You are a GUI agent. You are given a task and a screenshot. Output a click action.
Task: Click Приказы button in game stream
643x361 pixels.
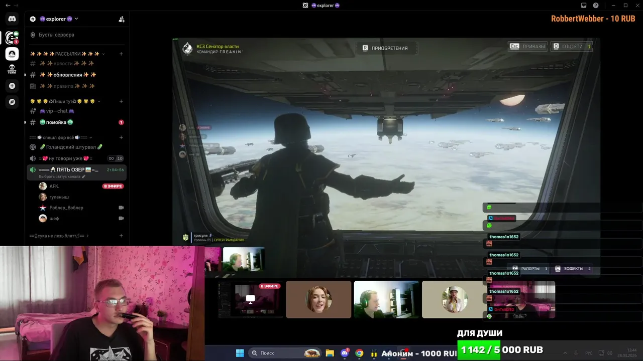point(527,46)
